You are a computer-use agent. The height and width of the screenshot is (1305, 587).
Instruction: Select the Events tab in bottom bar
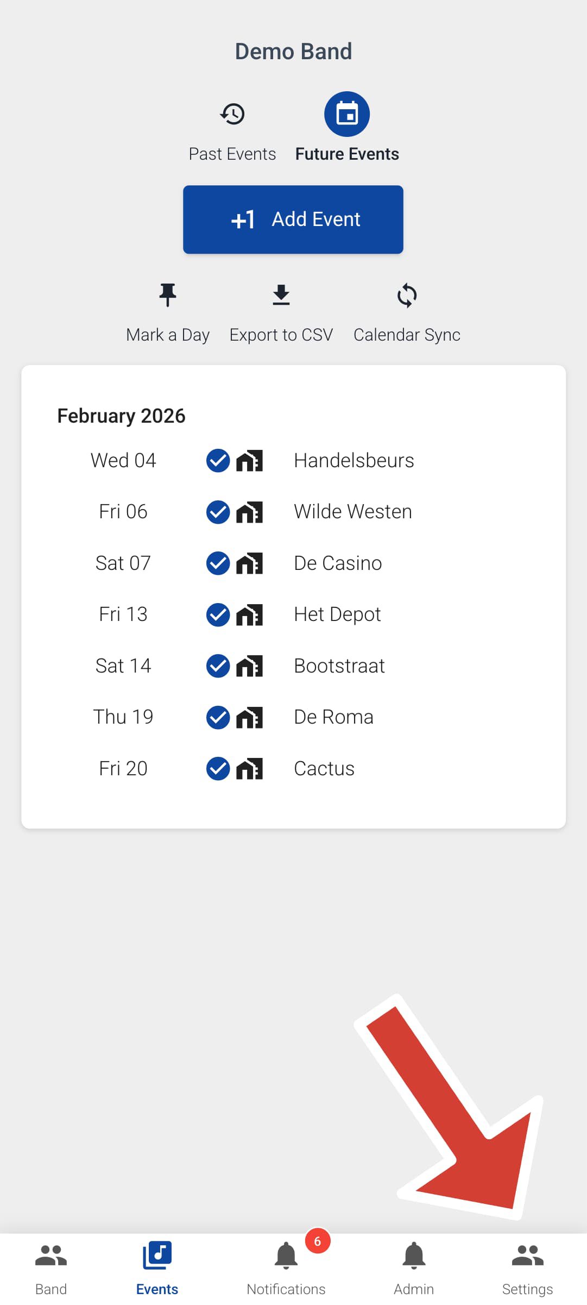157,1269
